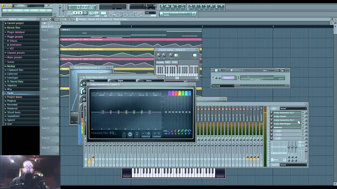Switch to the PLUGIN tab in Channel settings

tap(160, 62)
